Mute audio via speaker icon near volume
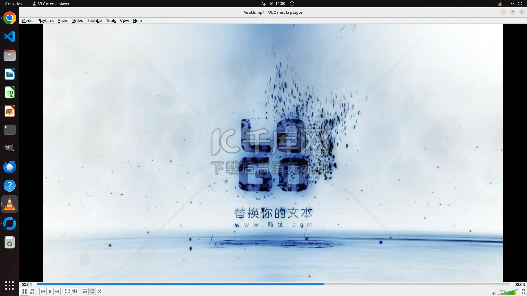The image size is (527, 296). pyautogui.click(x=494, y=294)
